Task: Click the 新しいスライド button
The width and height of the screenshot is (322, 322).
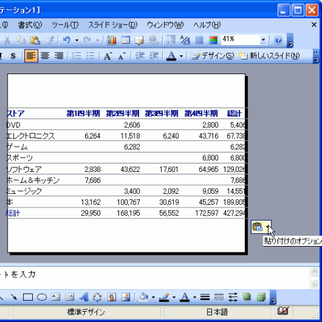Action: pos(269,56)
